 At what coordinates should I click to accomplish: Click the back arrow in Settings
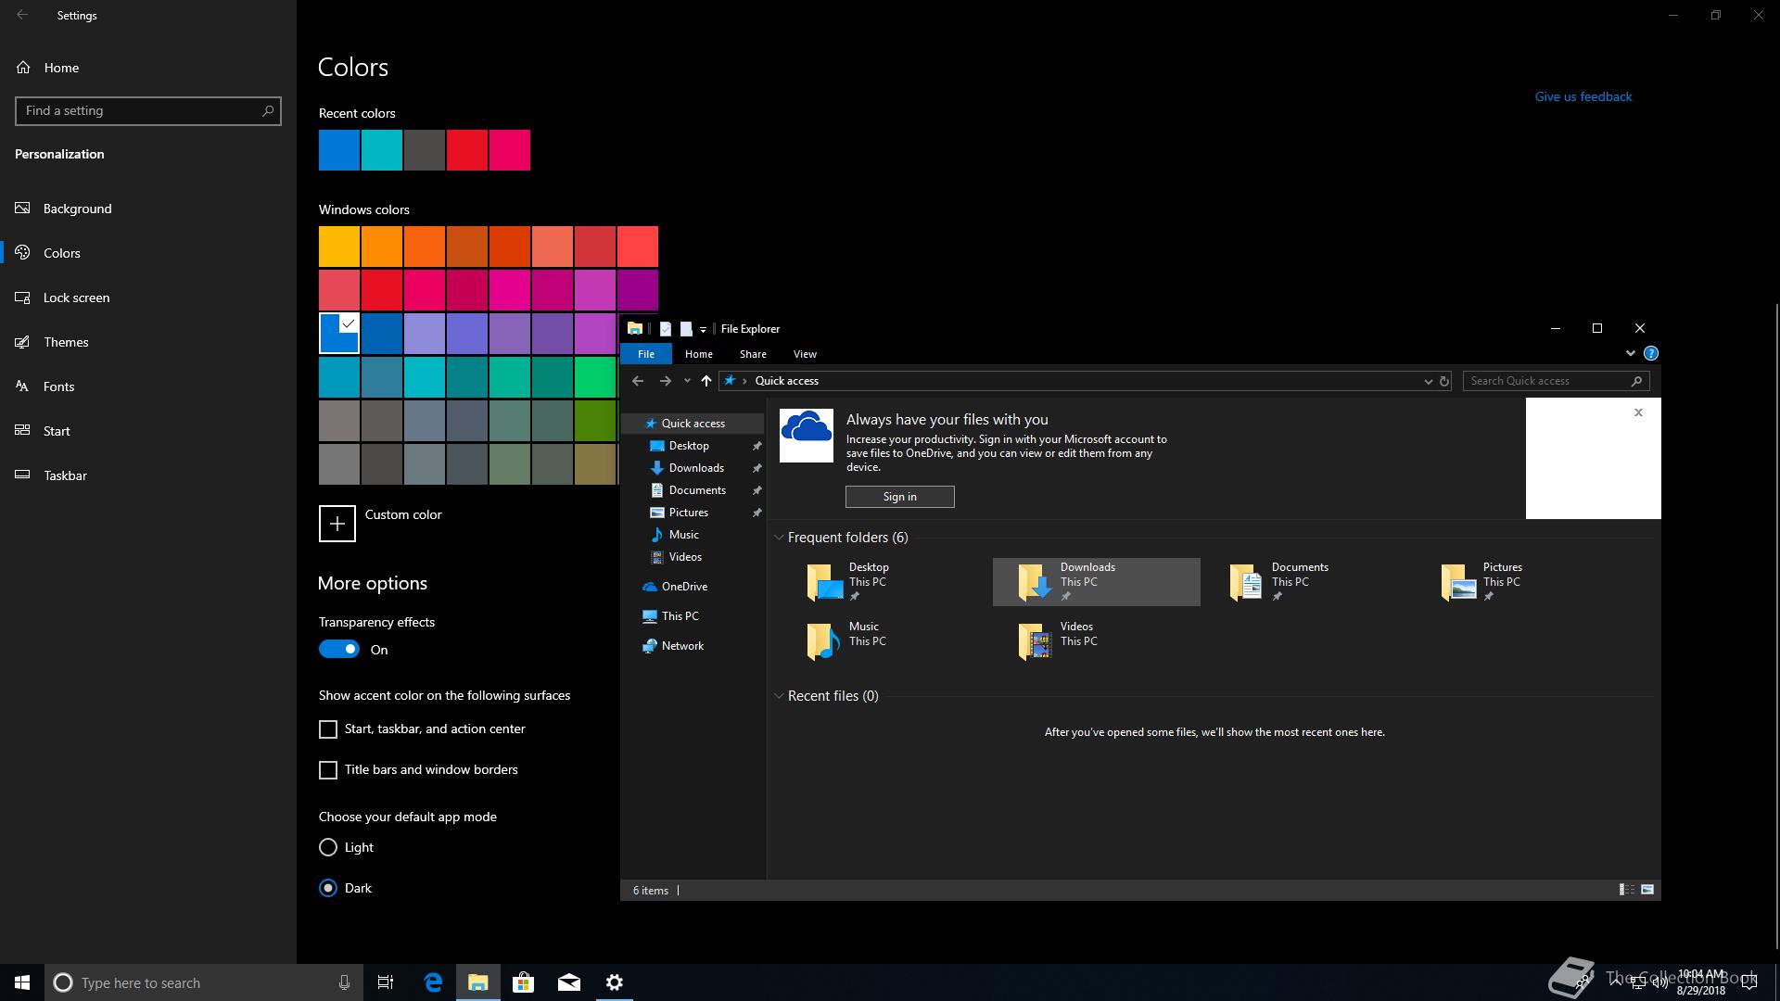point(22,15)
